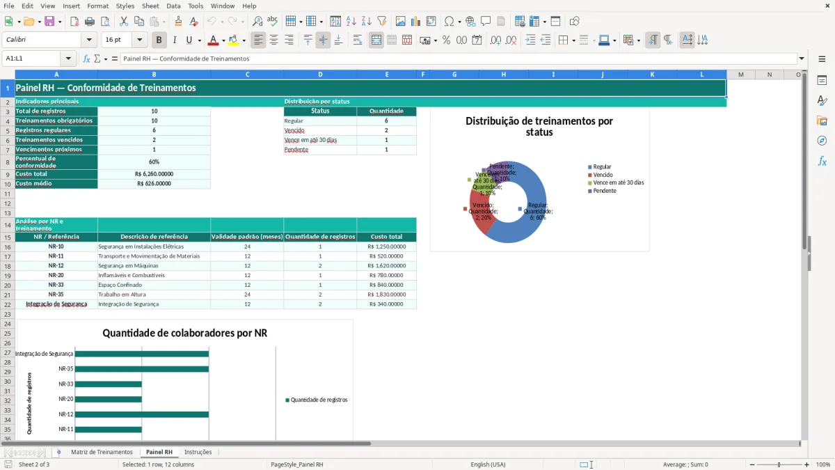
Task: Insert image icon
Action: [x=400, y=22]
